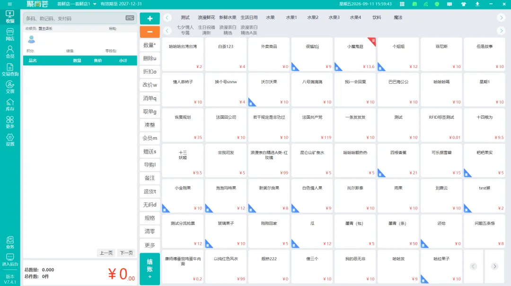This screenshot has width=511, height=286.
Task: Click the 清零 clear button
Action: pyautogui.click(x=150, y=231)
